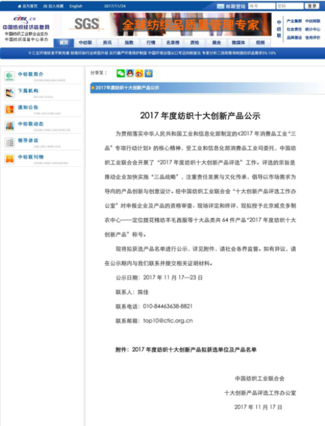
Task: Click the CTEI.CN site logo
Action: pos(26,28)
